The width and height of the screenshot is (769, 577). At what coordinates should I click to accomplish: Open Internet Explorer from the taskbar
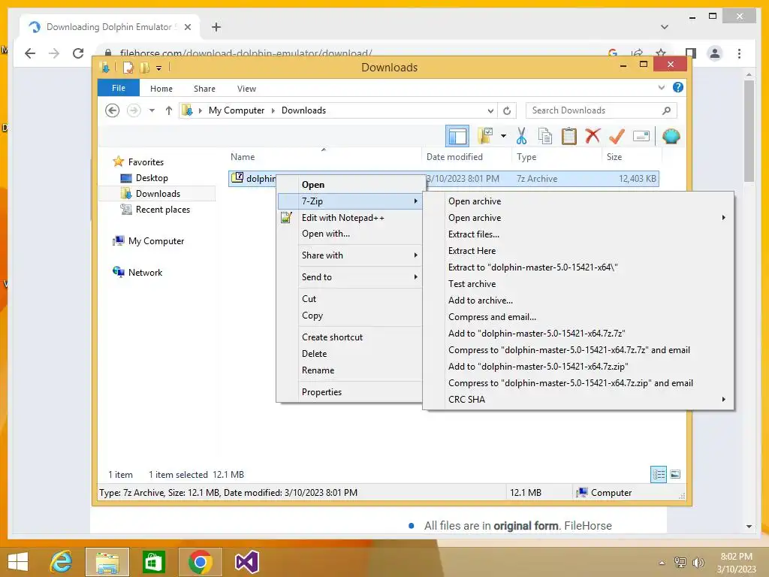[x=62, y=562]
